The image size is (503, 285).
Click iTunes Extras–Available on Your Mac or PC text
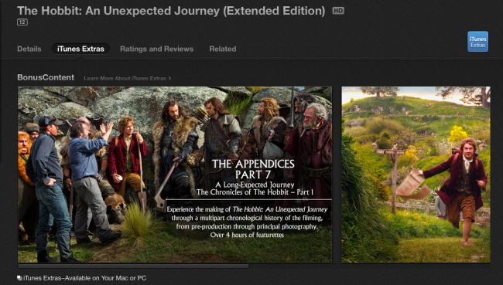click(84, 278)
